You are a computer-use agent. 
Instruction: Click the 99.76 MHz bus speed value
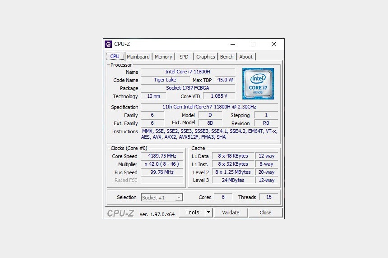point(162,172)
